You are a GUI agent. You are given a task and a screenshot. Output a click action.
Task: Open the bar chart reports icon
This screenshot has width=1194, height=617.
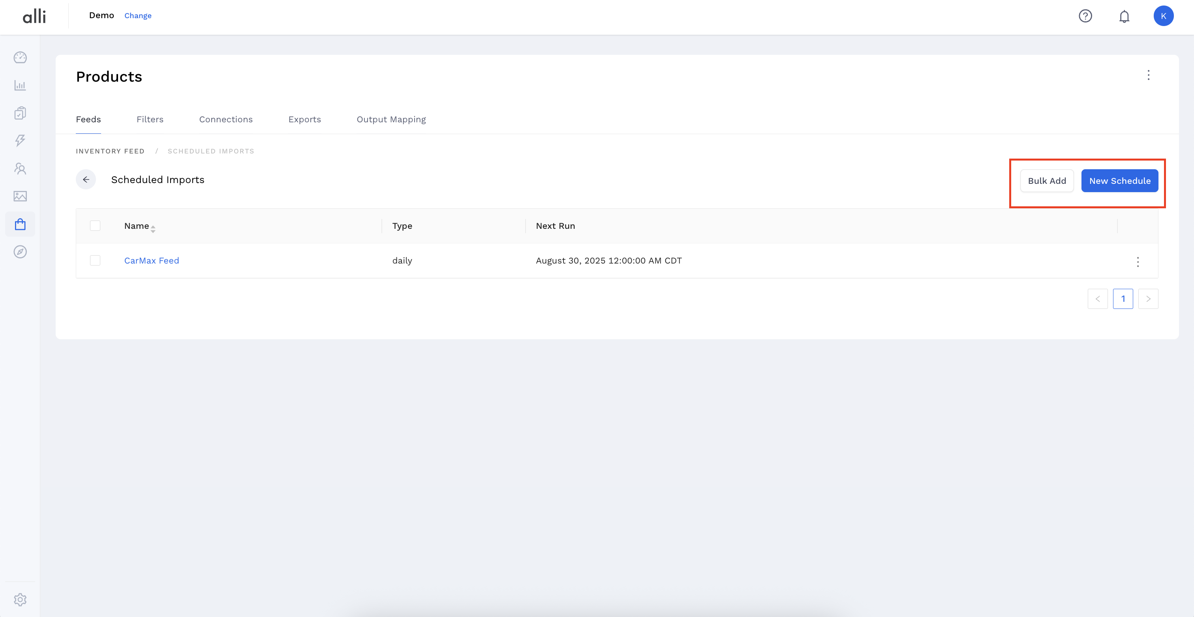20,85
